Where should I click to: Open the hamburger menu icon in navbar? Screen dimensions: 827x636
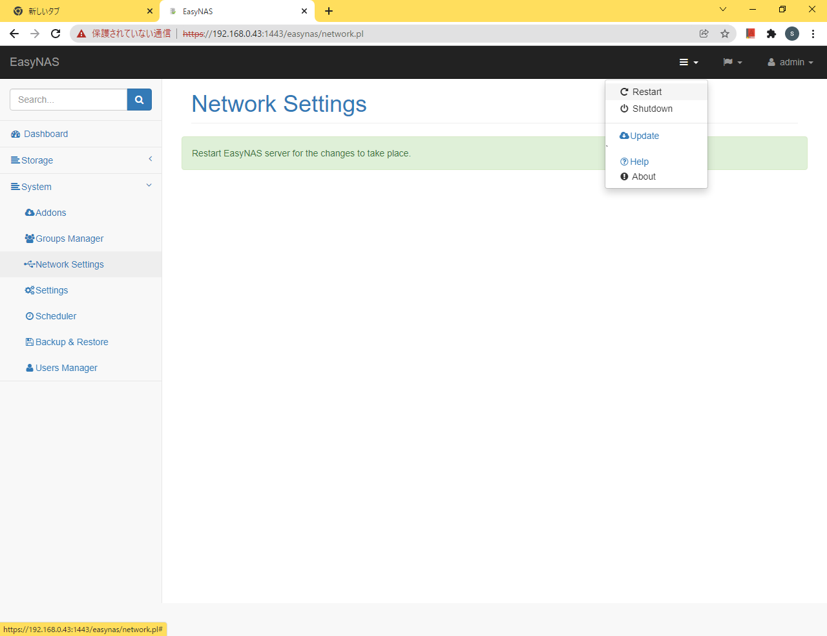[688, 62]
